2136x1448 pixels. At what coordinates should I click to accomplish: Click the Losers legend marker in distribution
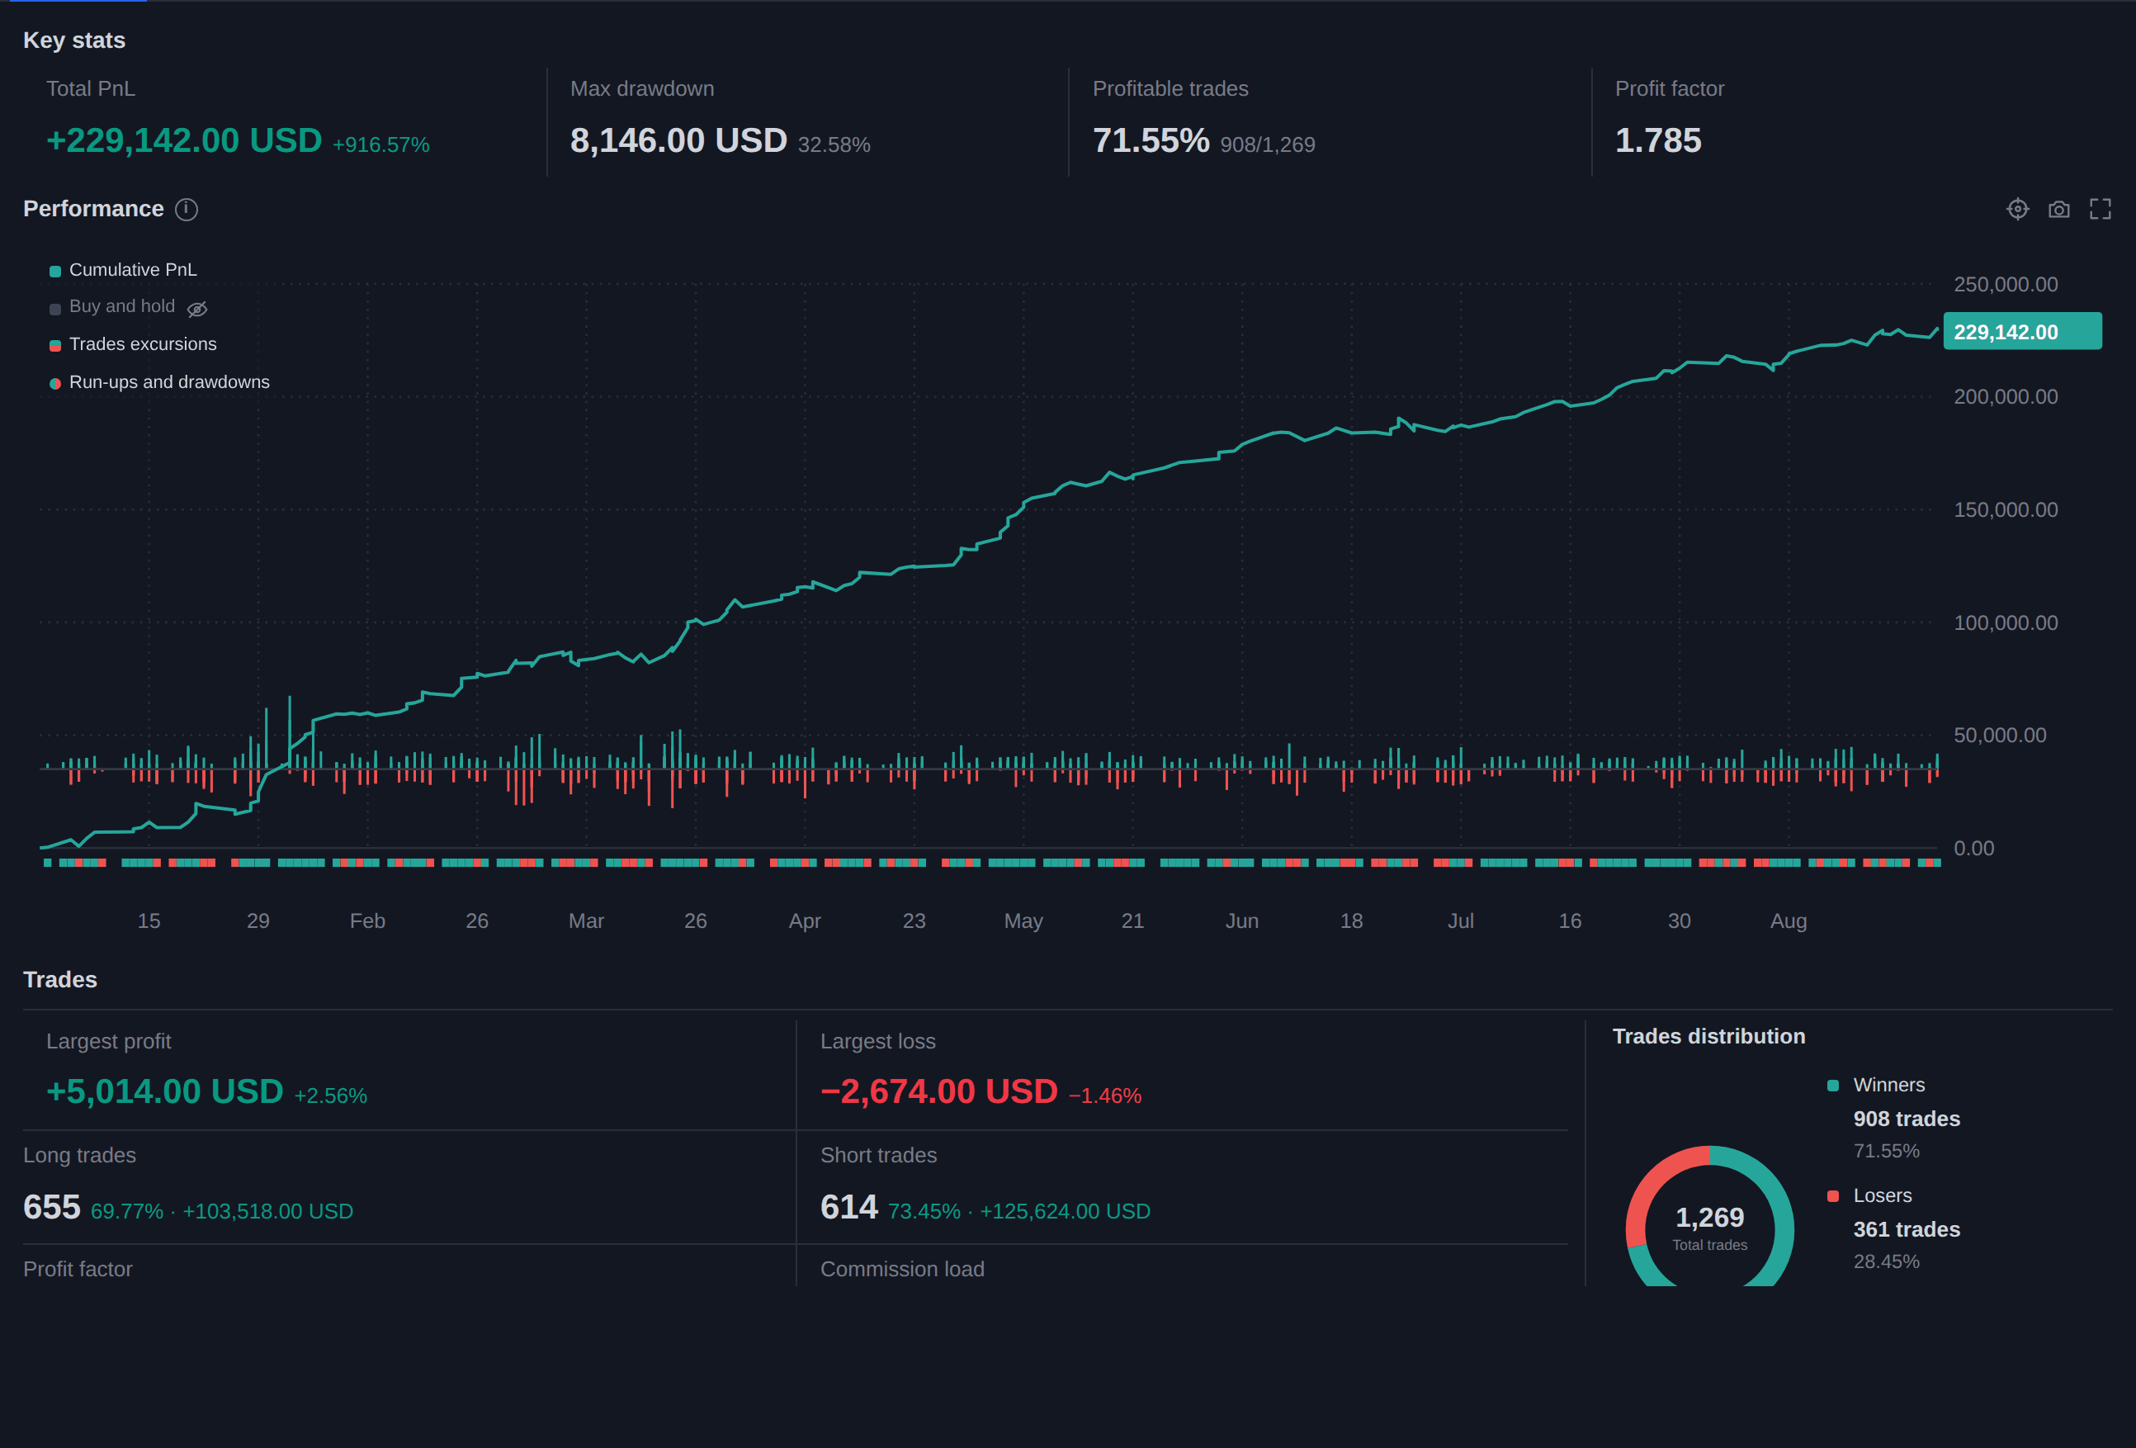click(x=1833, y=1196)
